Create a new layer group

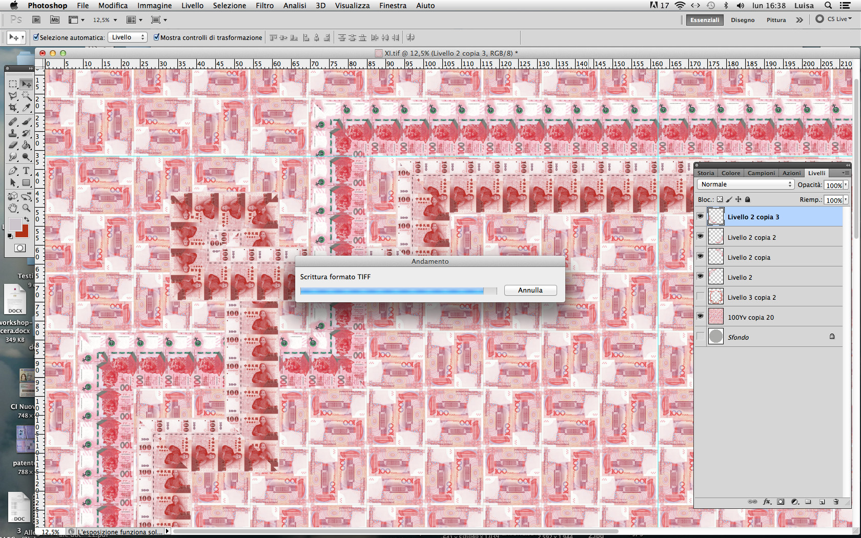[808, 502]
